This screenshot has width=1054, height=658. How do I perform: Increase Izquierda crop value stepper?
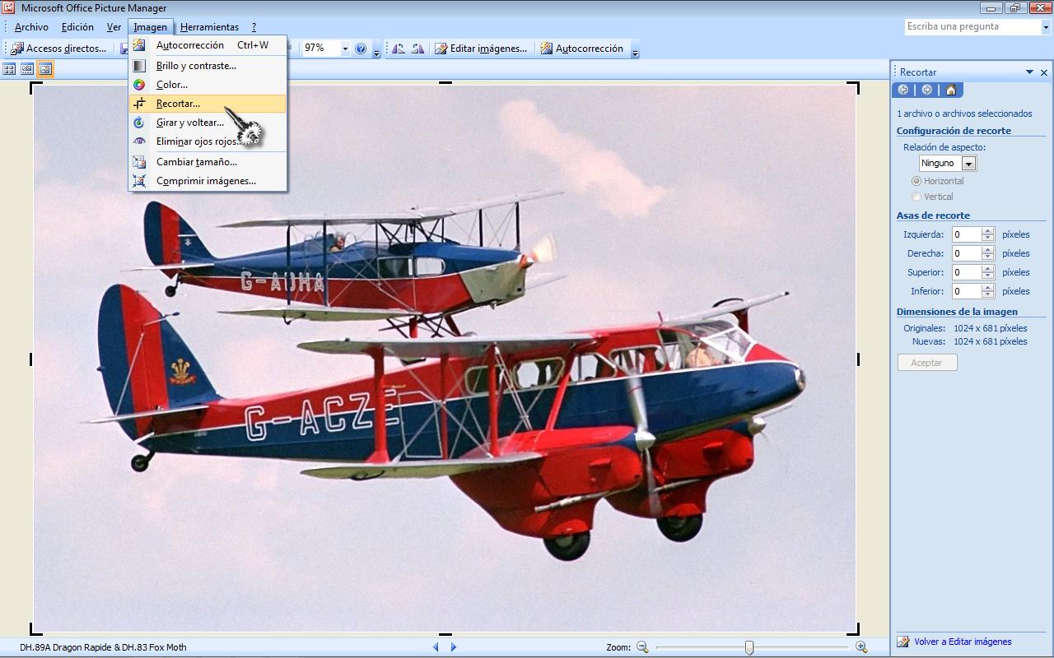(988, 231)
